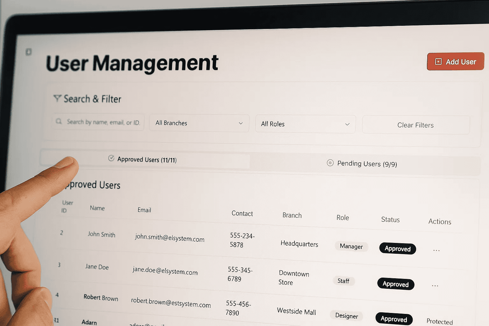Open the actions ellipsis for Jane Doe

(x=435, y=286)
